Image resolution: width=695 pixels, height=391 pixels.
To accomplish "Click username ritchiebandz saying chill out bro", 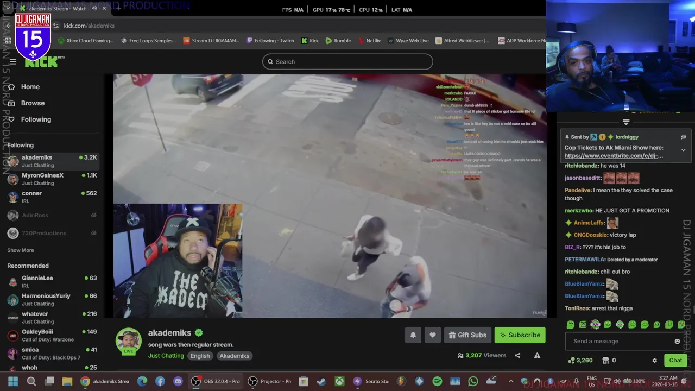I will click(582, 272).
